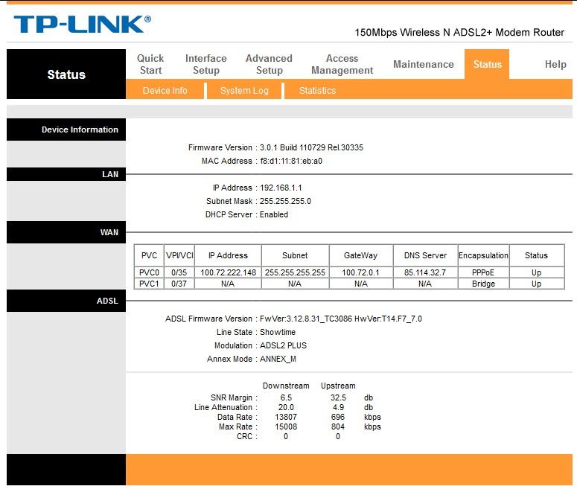Go to Access Management tab
The height and width of the screenshot is (492, 577).
(342, 65)
